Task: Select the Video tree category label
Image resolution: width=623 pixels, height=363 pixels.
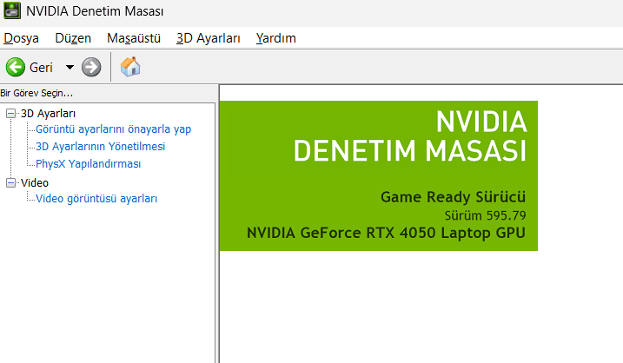Action: (x=35, y=182)
